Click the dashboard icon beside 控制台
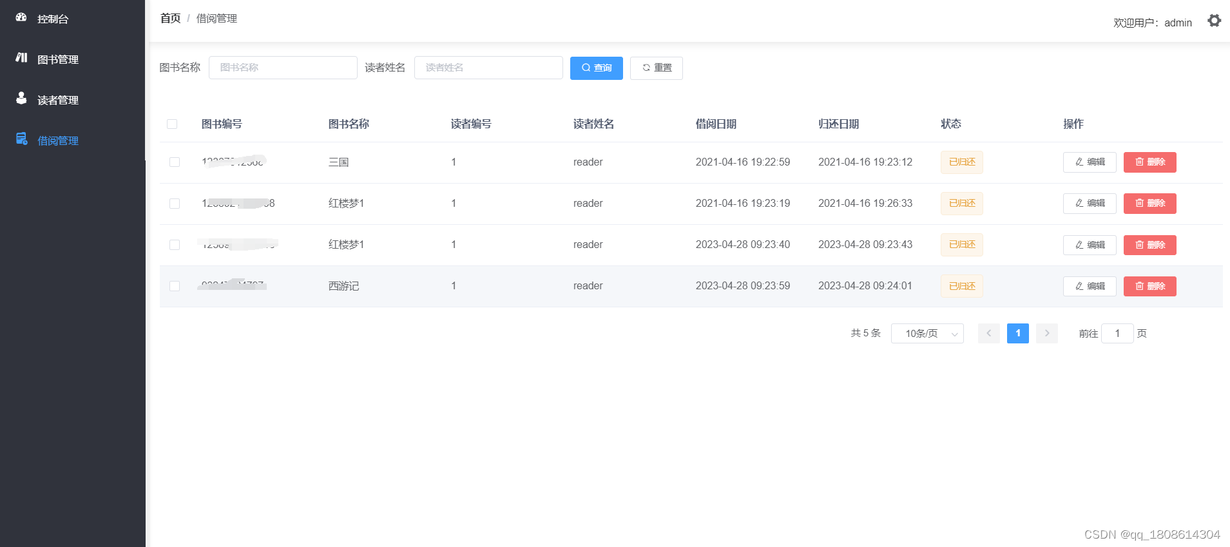Image resolution: width=1230 pixels, height=547 pixels. point(21,17)
